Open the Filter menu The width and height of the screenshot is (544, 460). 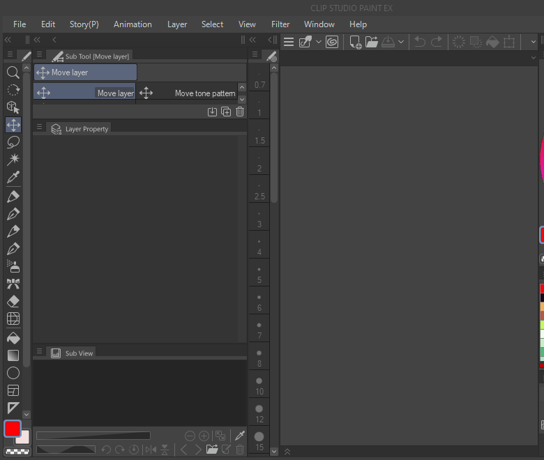(x=280, y=24)
